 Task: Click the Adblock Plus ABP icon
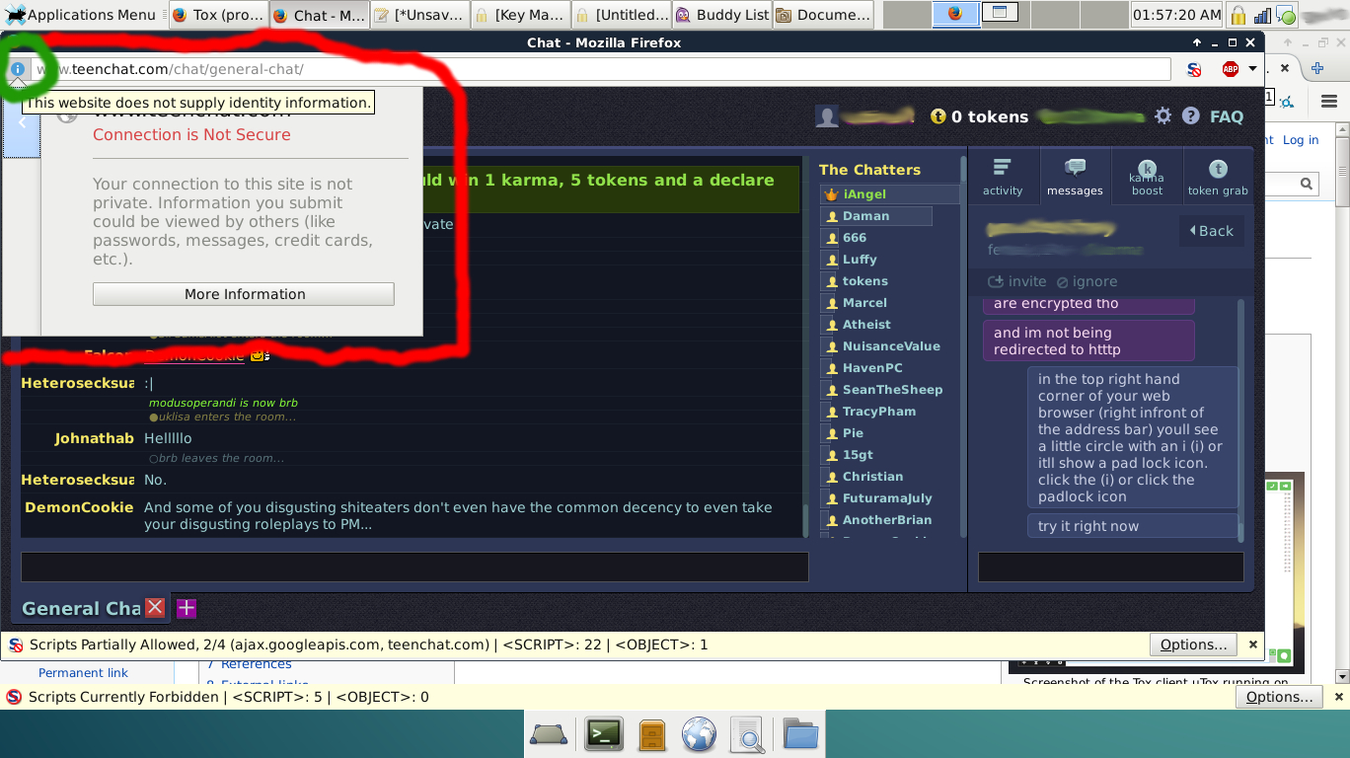[x=1230, y=69]
